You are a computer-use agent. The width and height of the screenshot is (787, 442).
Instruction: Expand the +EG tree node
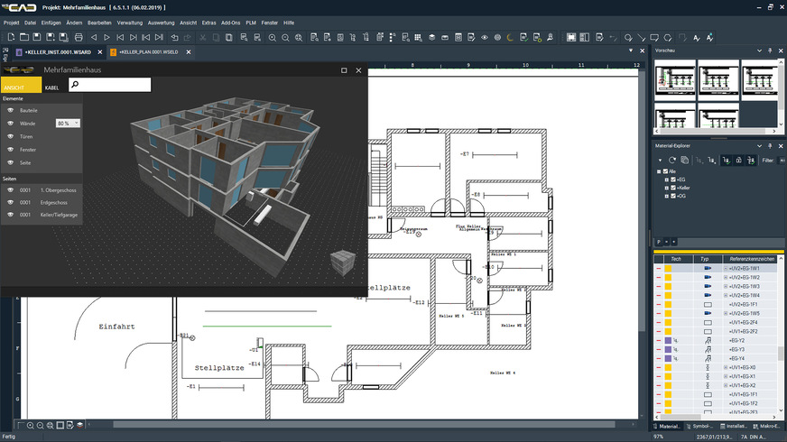point(665,180)
